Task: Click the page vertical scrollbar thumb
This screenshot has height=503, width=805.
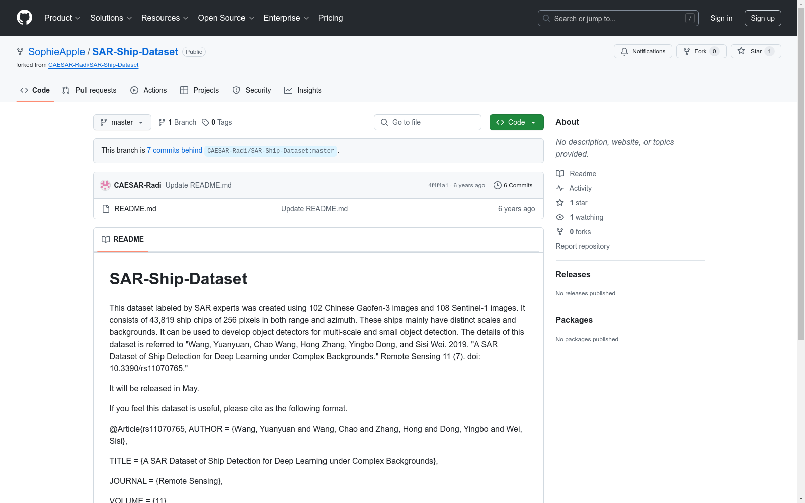Action: pos(801,174)
